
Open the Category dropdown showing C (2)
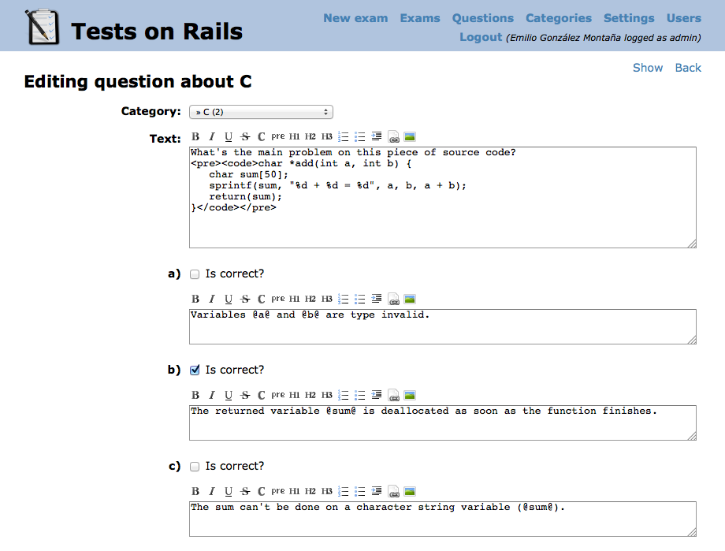click(x=261, y=112)
